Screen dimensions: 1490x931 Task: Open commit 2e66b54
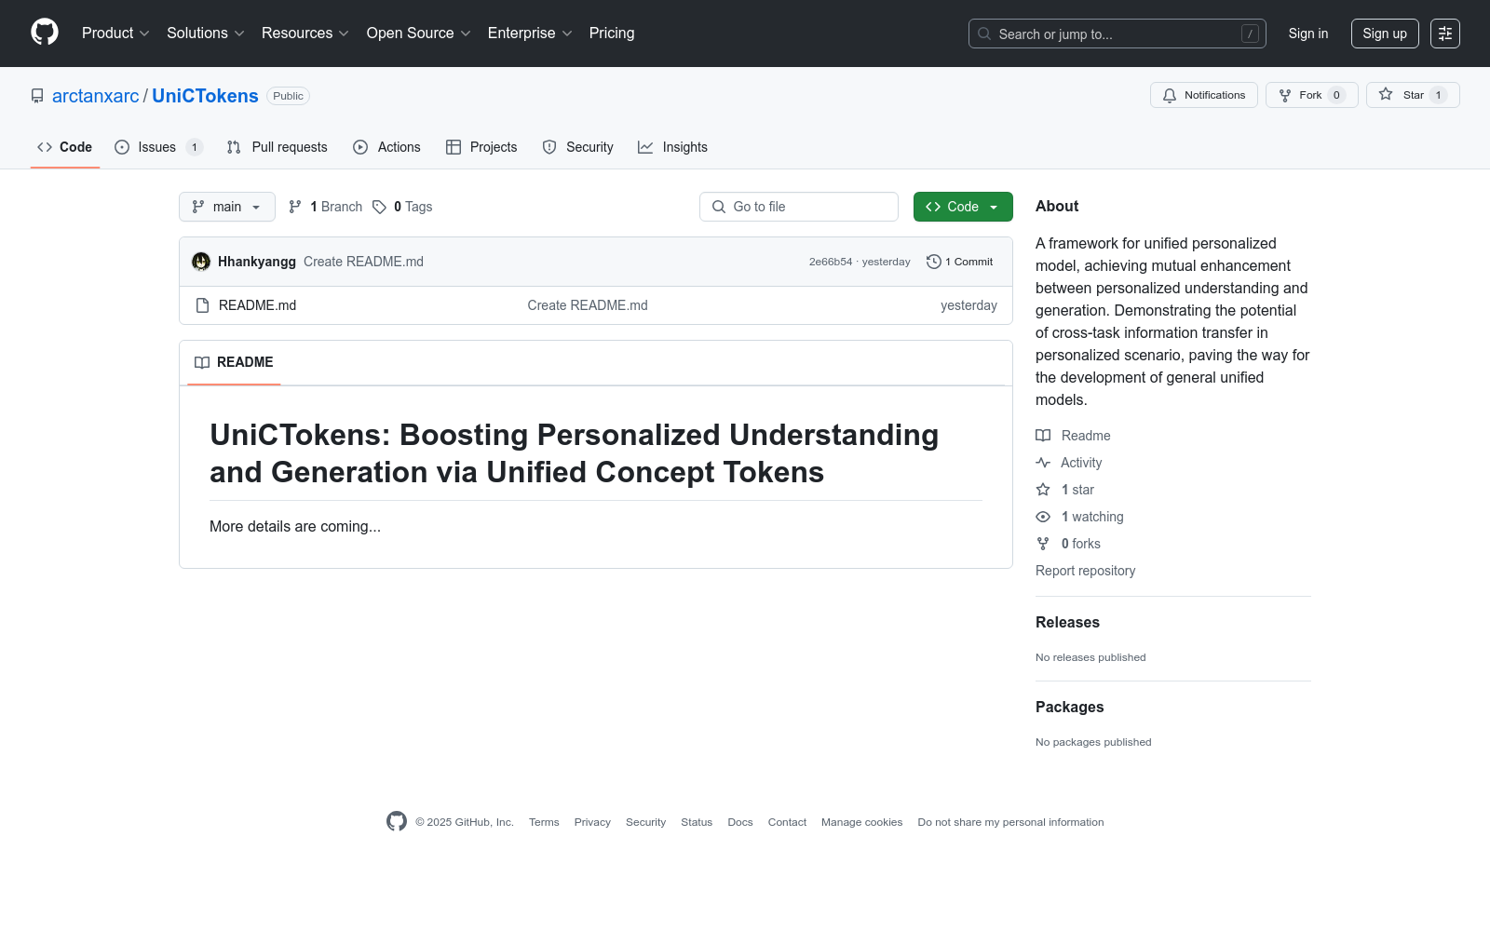831,262
